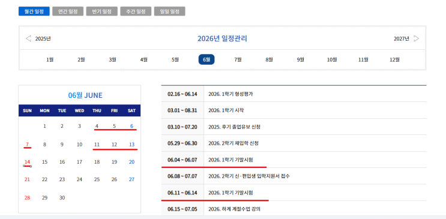Go to next year using right arrow
446x219 pixels.
pyautogui.click(x=416, y=38)
